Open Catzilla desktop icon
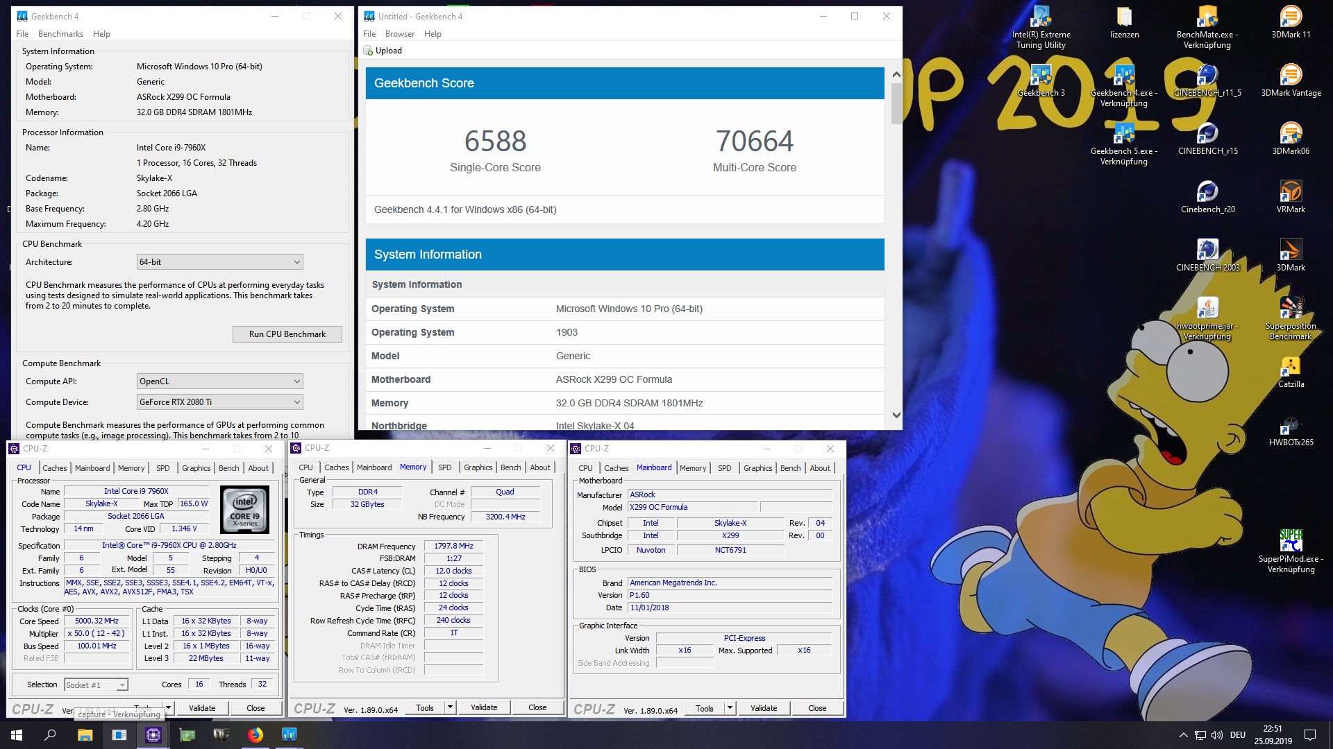The image size is (1333, 749). (1291, 372)
